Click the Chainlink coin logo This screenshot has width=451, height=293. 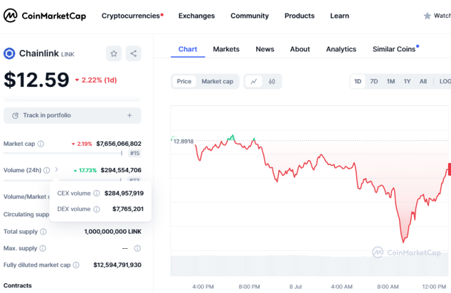tap(9, 53)
